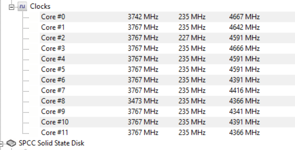Click Core #8 current value 3473 MHz
This screenshot has height=150, width=295.
[x=143, y=101]
